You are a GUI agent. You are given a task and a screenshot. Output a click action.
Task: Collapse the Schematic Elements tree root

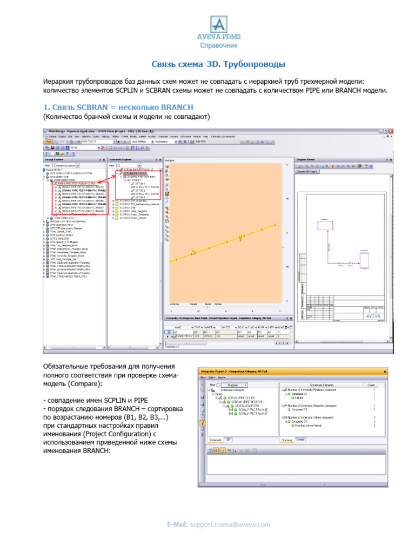point(209,390)
